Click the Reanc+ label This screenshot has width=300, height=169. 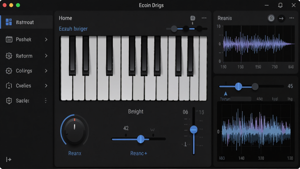click(x=139, y=153)
